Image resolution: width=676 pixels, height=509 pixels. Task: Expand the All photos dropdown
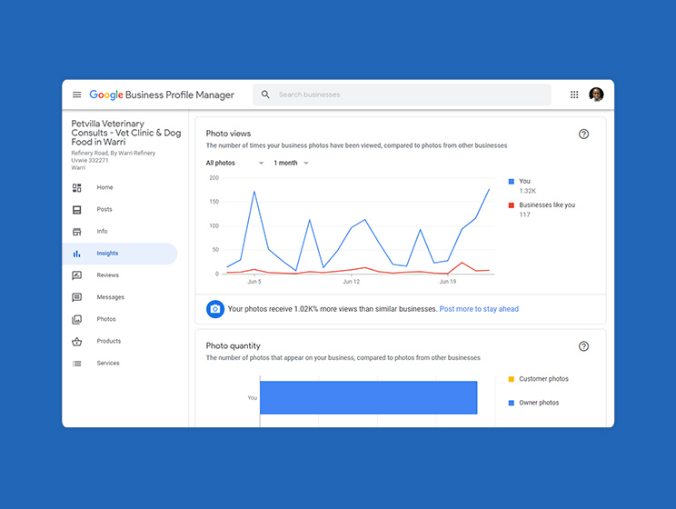pyautogui.click(x=234, y=163)
